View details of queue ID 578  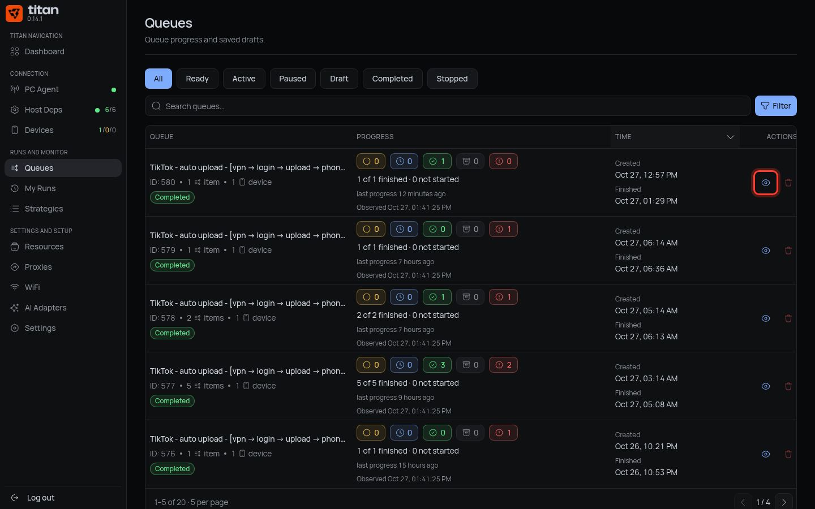pos(766,318)
